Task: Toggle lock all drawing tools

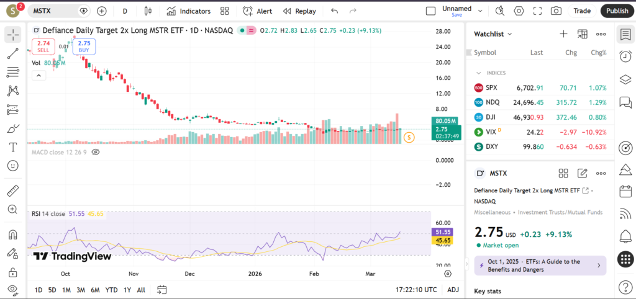Action: 12,272
